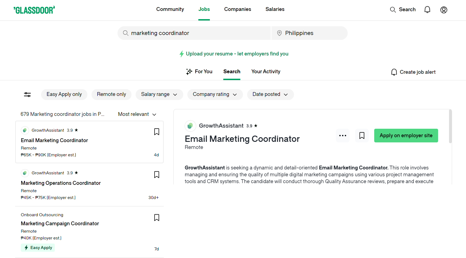Click the Easy Apply badge
The height and width of the screenshot is (258, 466).
coord(38,248)
